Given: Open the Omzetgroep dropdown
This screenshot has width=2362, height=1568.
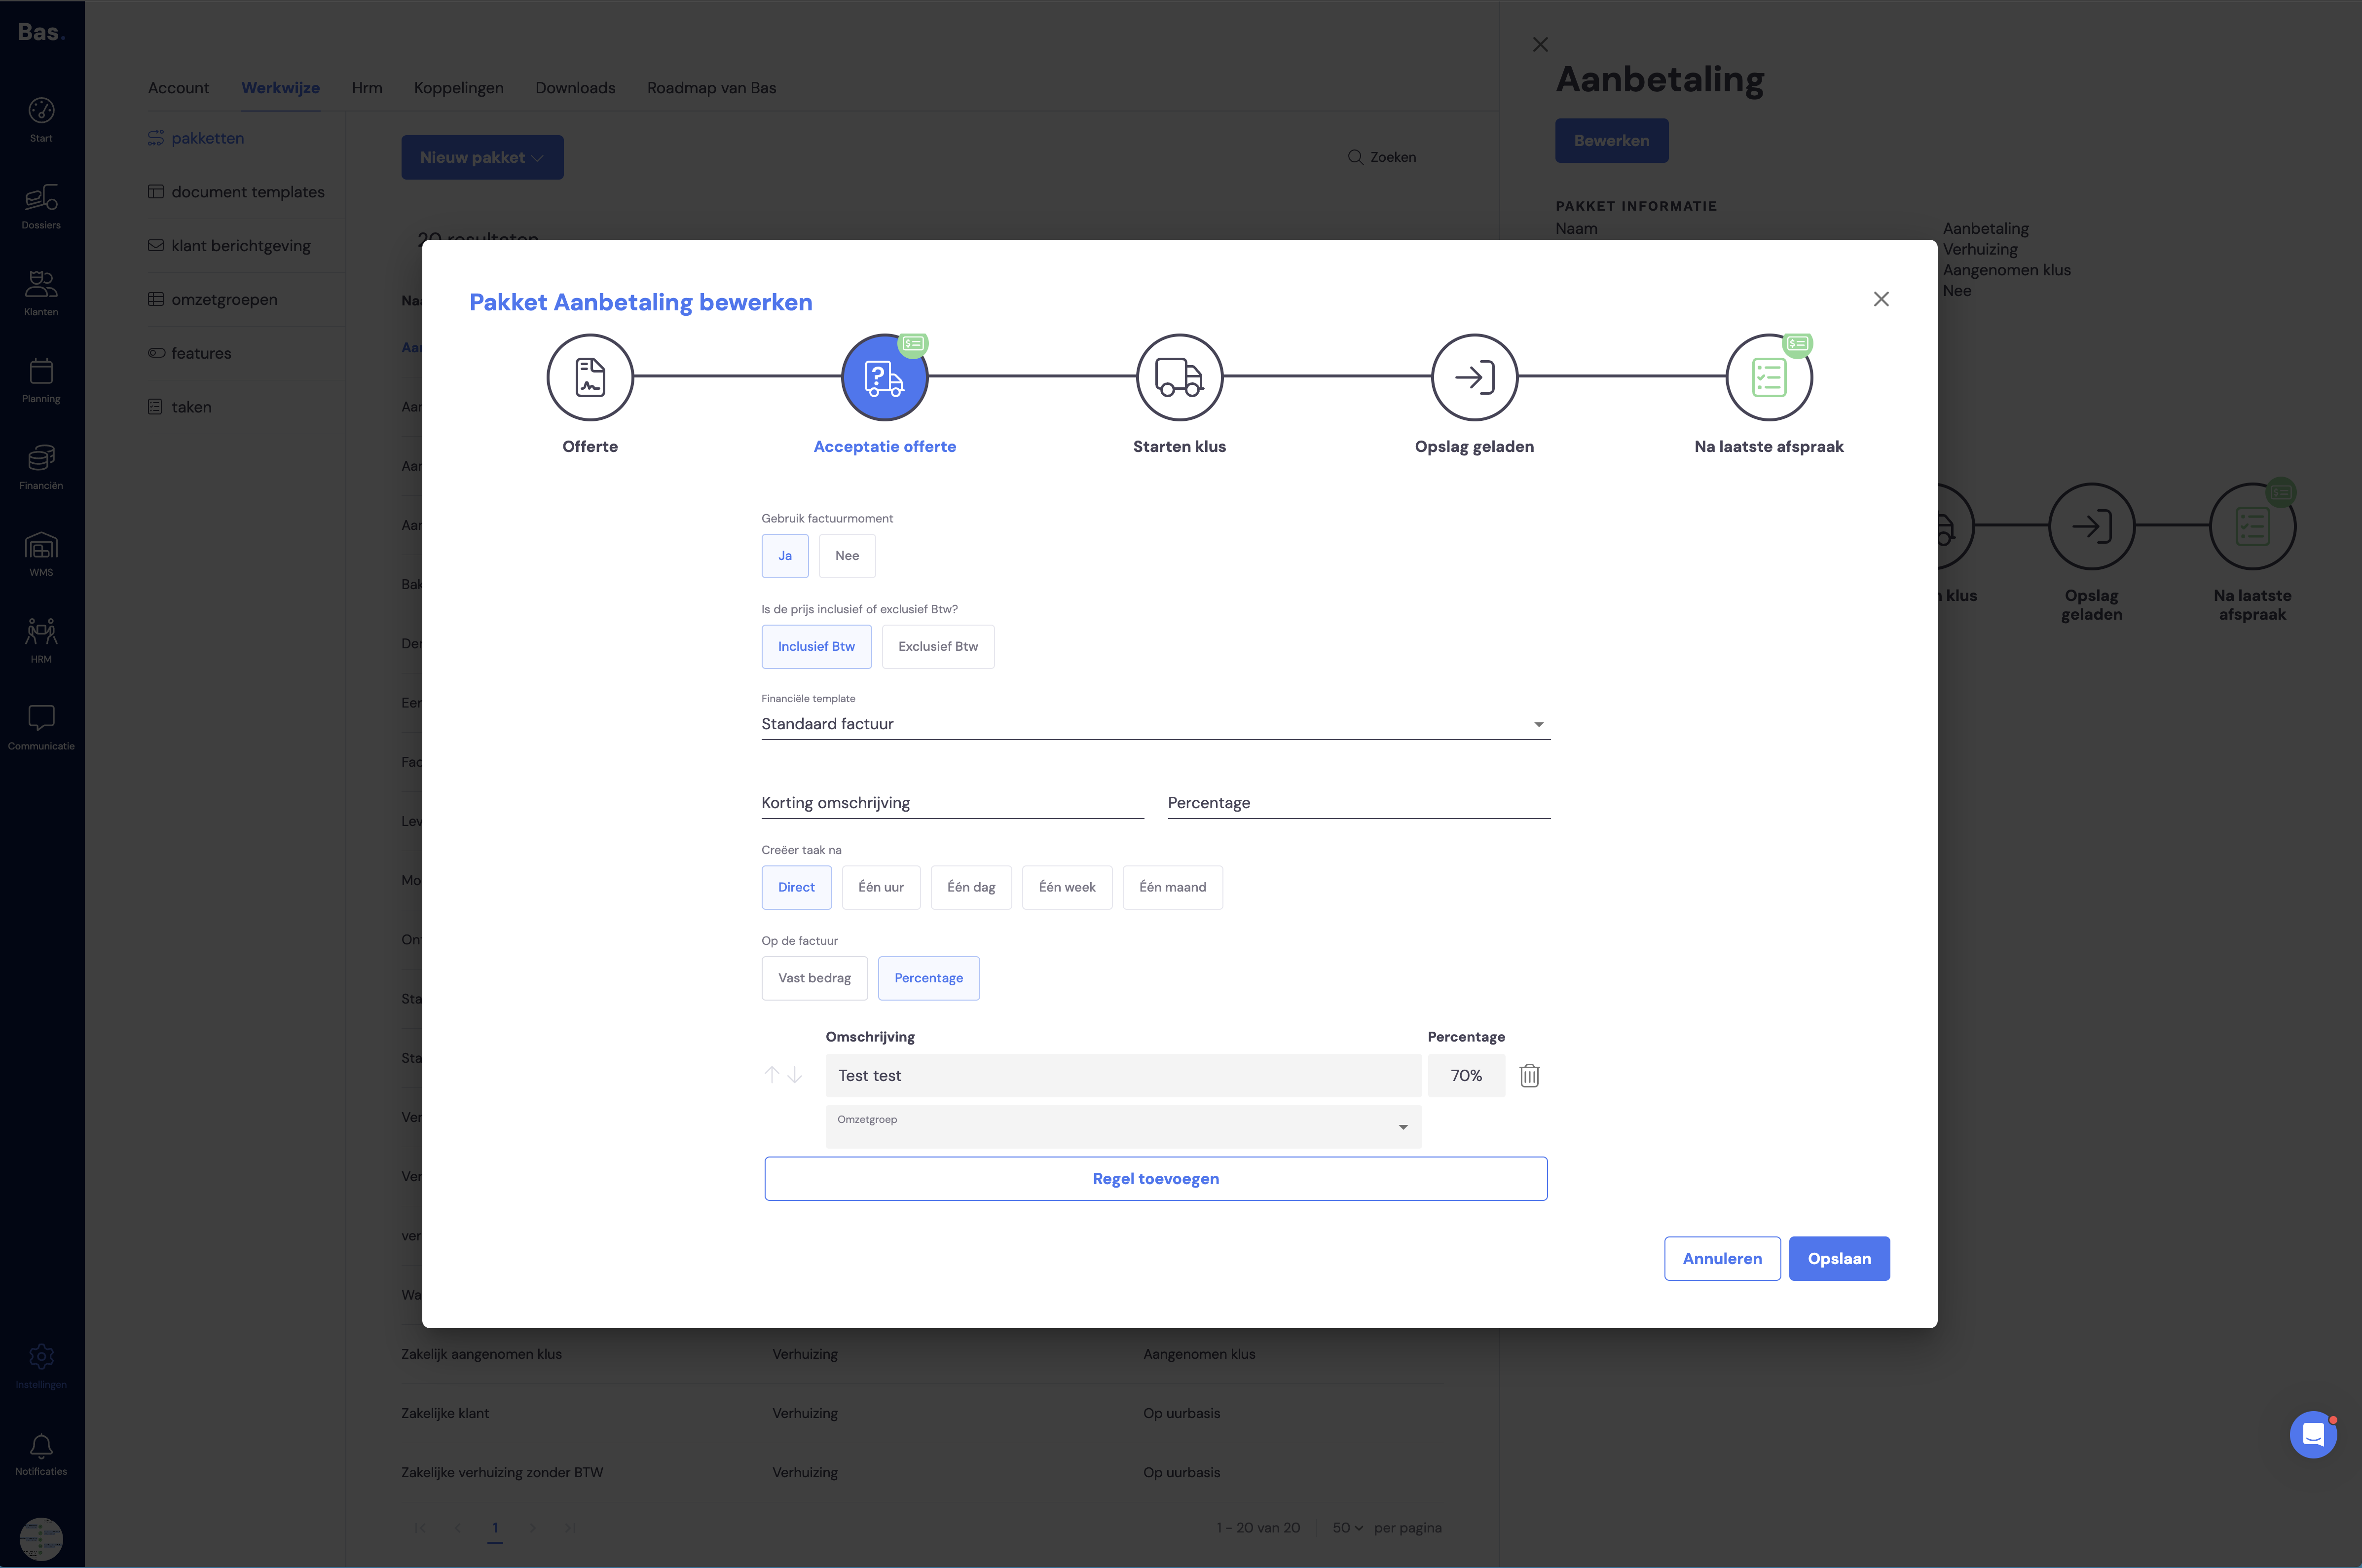Looking at the screenshot, I should point(1123,1127).
